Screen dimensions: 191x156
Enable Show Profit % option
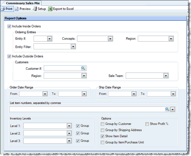(147, 124)
